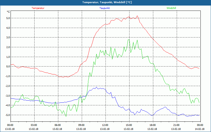This screenshot has width=211, height=132.
Task: Click the 2,0 y-axis value
Action: pyautogui.click(x=8, y=47)
